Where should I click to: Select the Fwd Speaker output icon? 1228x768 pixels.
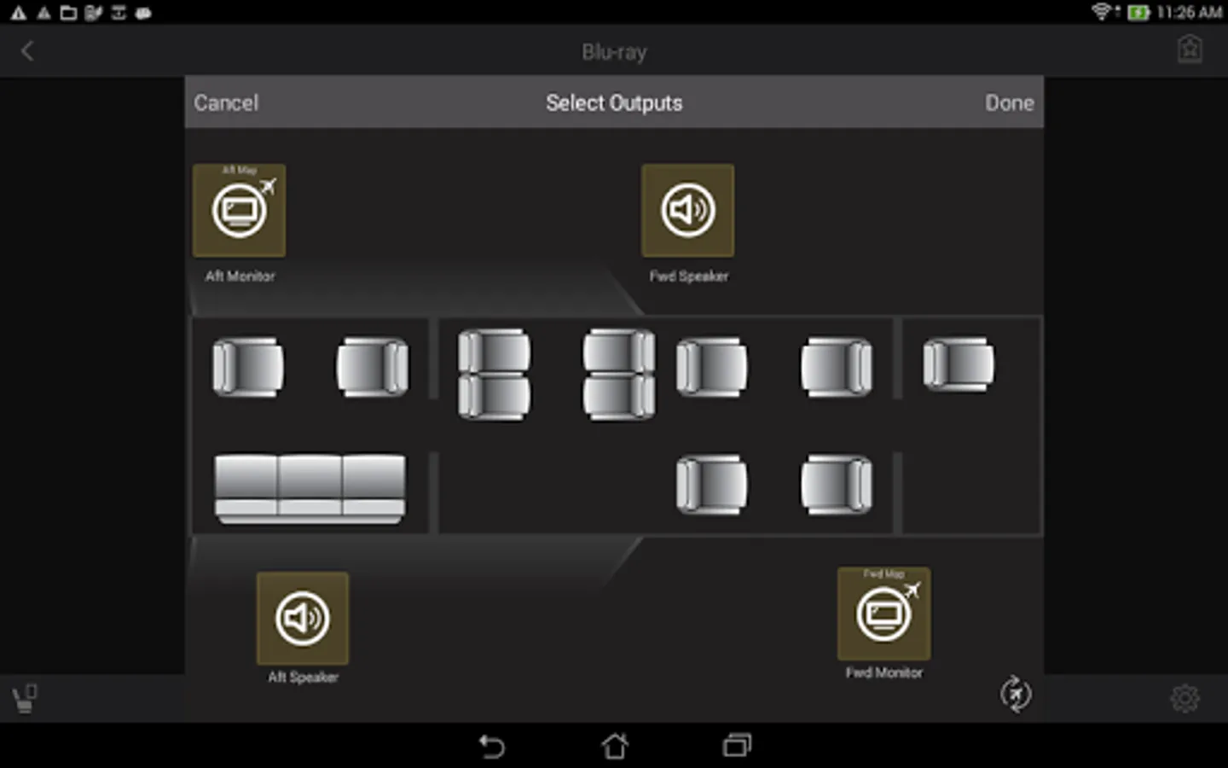pos(687,211)
